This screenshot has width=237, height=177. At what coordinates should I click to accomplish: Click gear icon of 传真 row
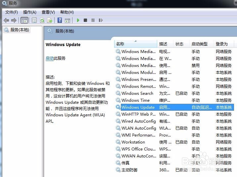tap(118, 163)
